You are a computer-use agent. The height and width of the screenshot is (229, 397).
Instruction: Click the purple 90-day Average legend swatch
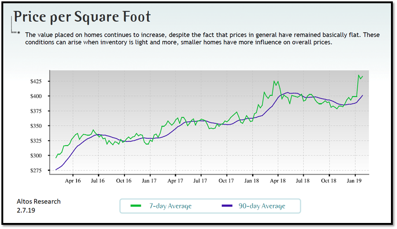(228, 206)
